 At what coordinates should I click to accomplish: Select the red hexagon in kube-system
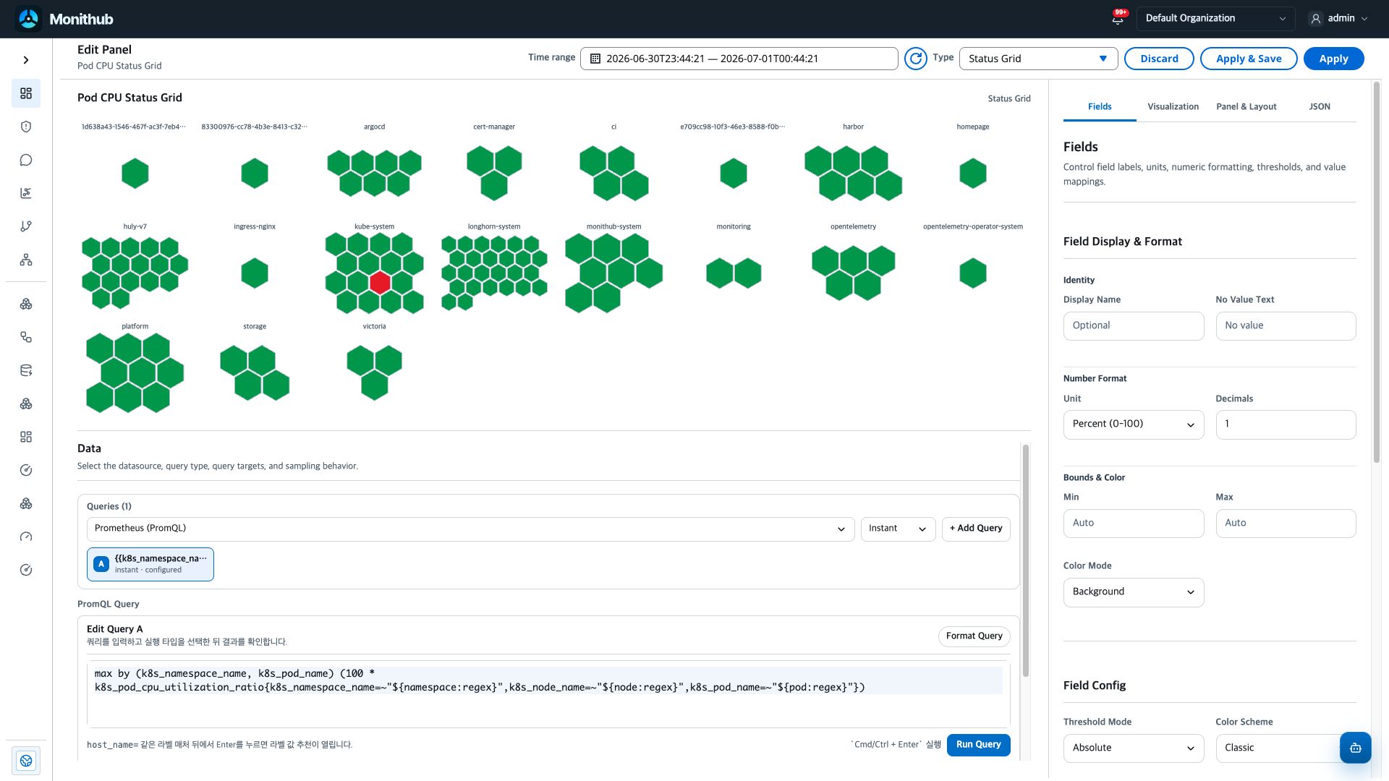click(x=380, y=283)
